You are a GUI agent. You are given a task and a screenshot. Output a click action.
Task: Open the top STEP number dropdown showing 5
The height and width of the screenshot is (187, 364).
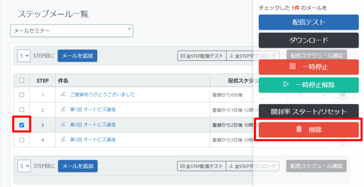click(24, 56)
